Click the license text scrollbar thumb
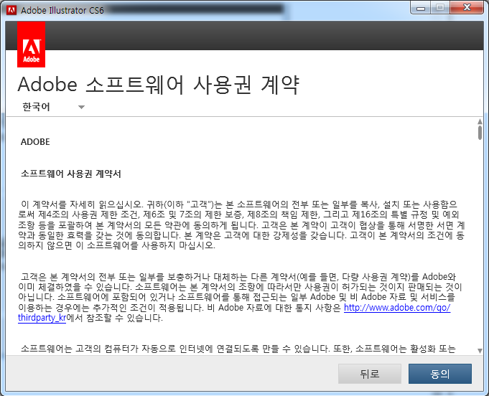 pos(480,133)
